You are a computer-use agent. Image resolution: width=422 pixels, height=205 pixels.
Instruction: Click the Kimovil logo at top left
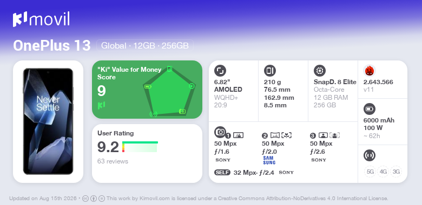41,19
